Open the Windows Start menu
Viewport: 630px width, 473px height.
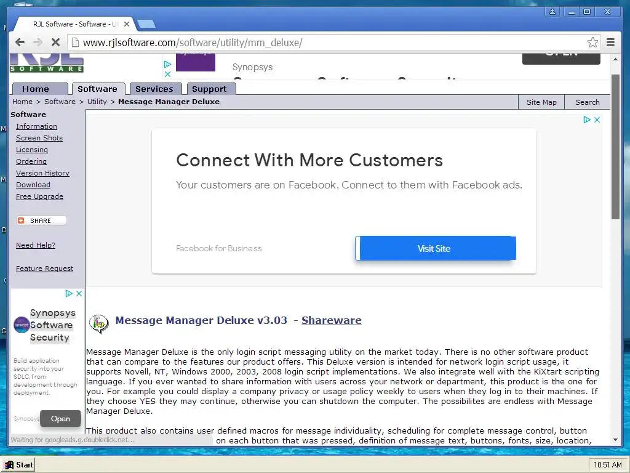click(18, 464)
